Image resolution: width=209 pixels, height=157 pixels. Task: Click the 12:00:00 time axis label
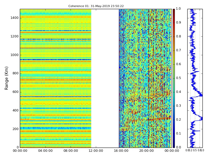click(x=96, y=151)
